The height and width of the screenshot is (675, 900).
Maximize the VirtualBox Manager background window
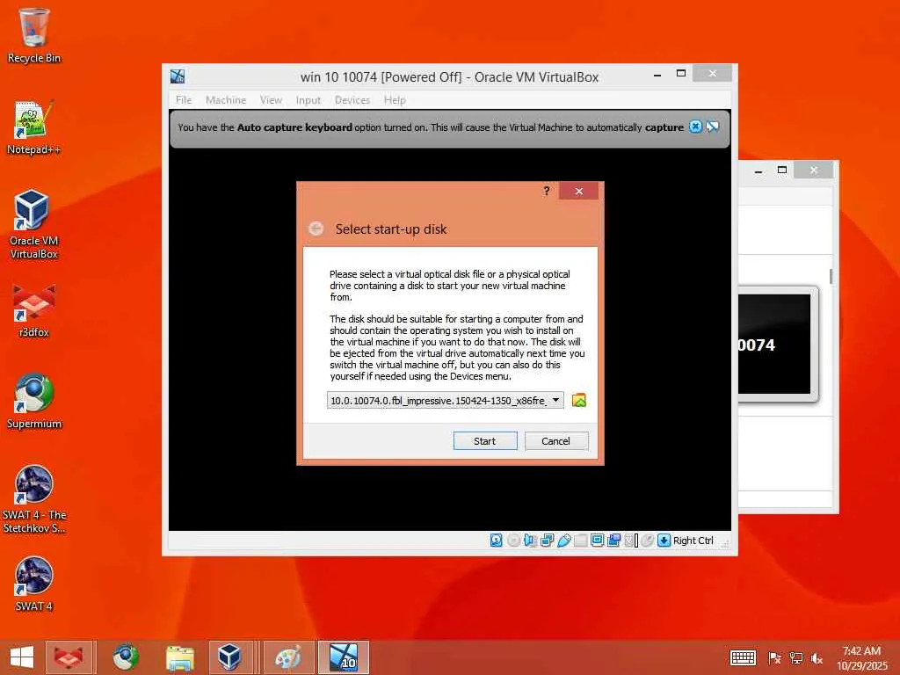(x=781, y=170)
